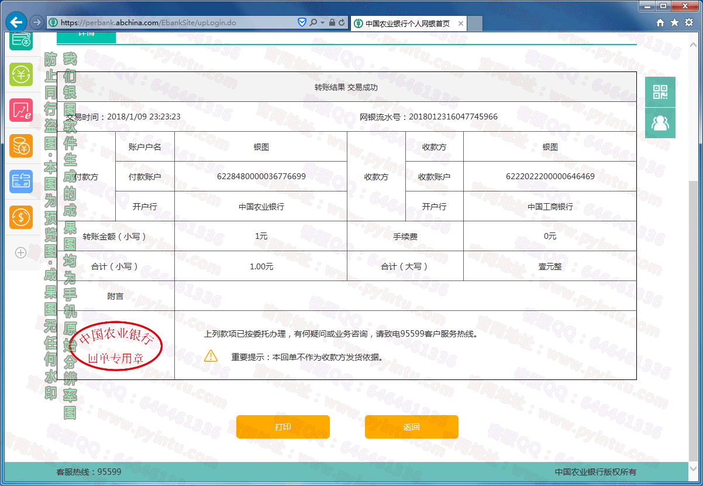Viewport: 703px width, 486px height.
Task: Click the 中国工商银行 cell
Action: [550, 207]
